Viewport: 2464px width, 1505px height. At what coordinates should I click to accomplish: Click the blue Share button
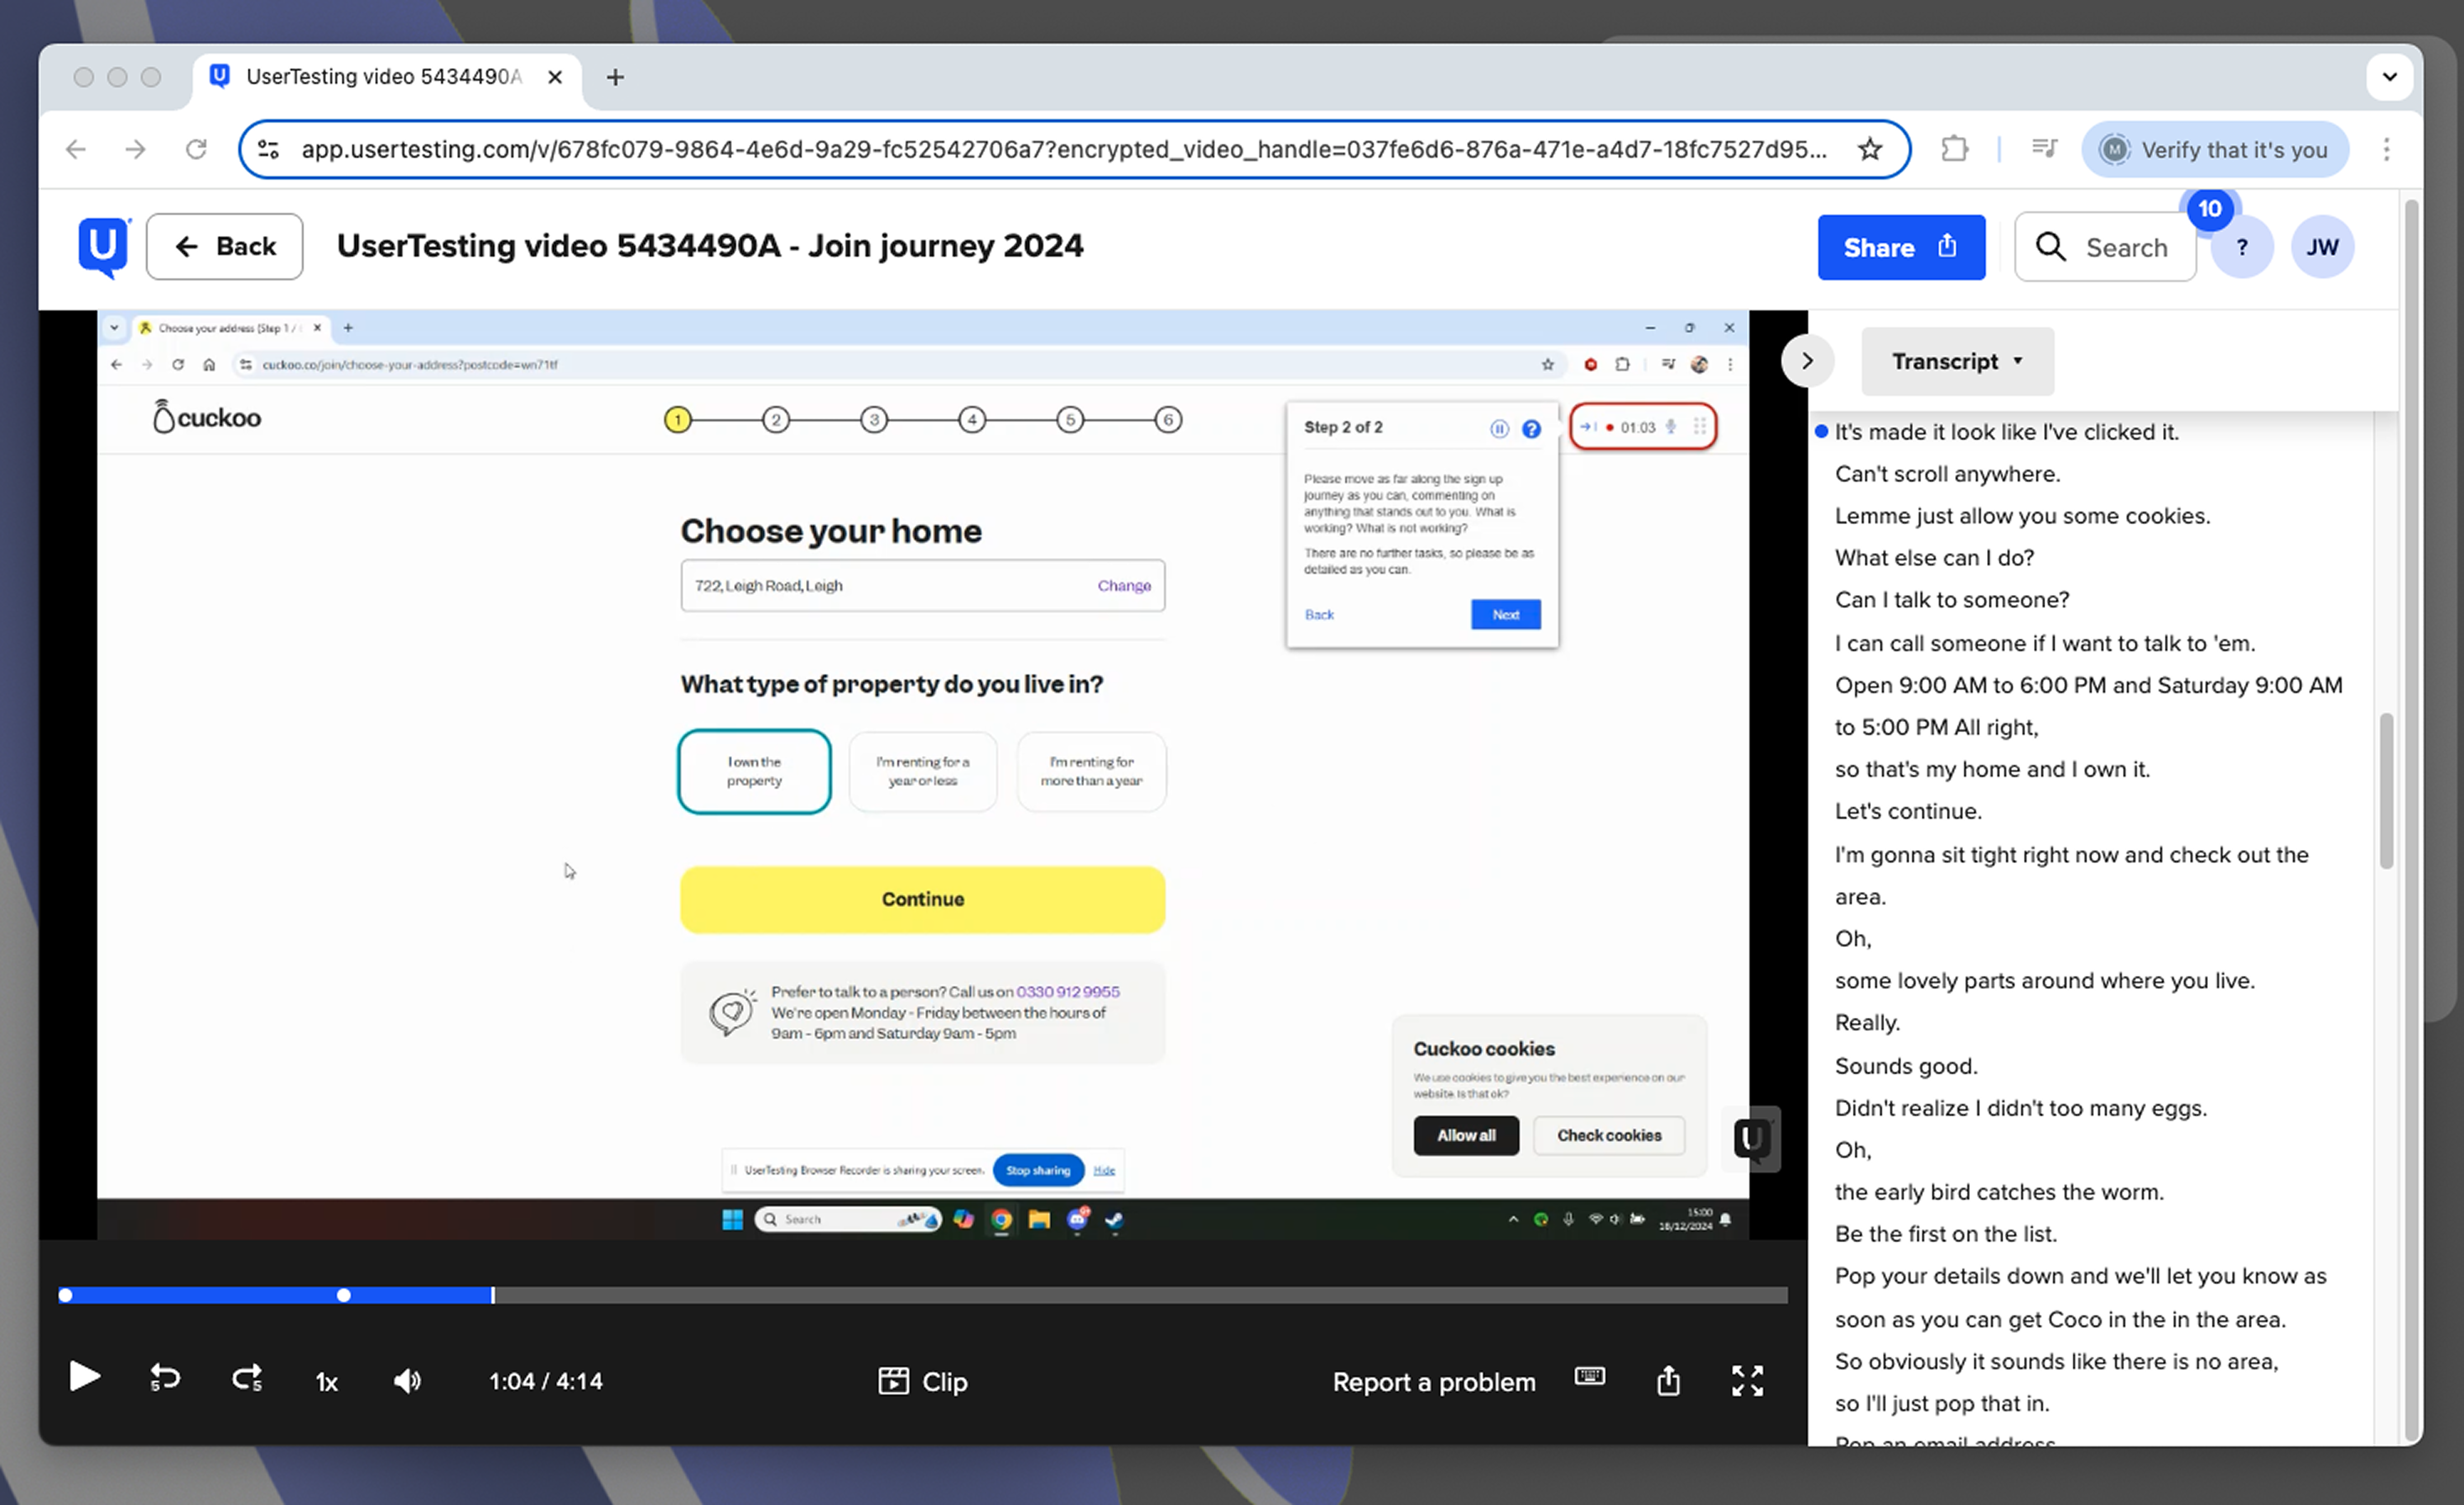[1900, 247]
